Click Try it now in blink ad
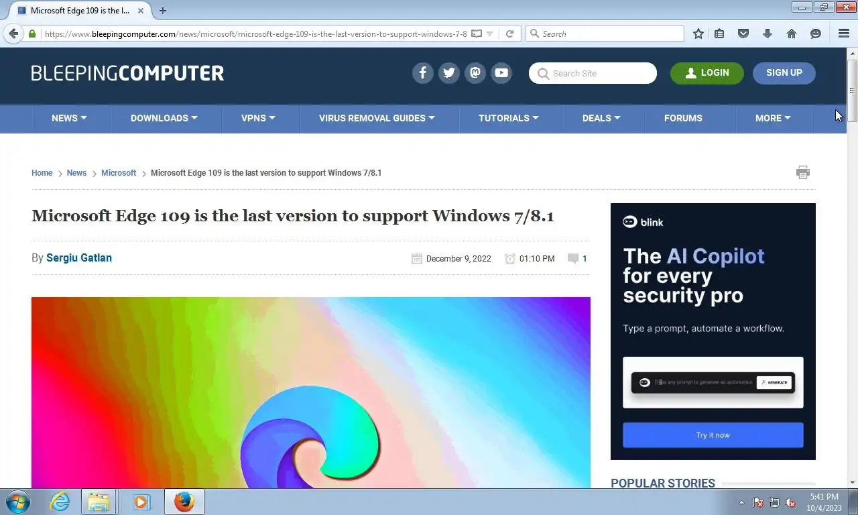The height and width of the screenshot is (515, 858). coord(713,435)
